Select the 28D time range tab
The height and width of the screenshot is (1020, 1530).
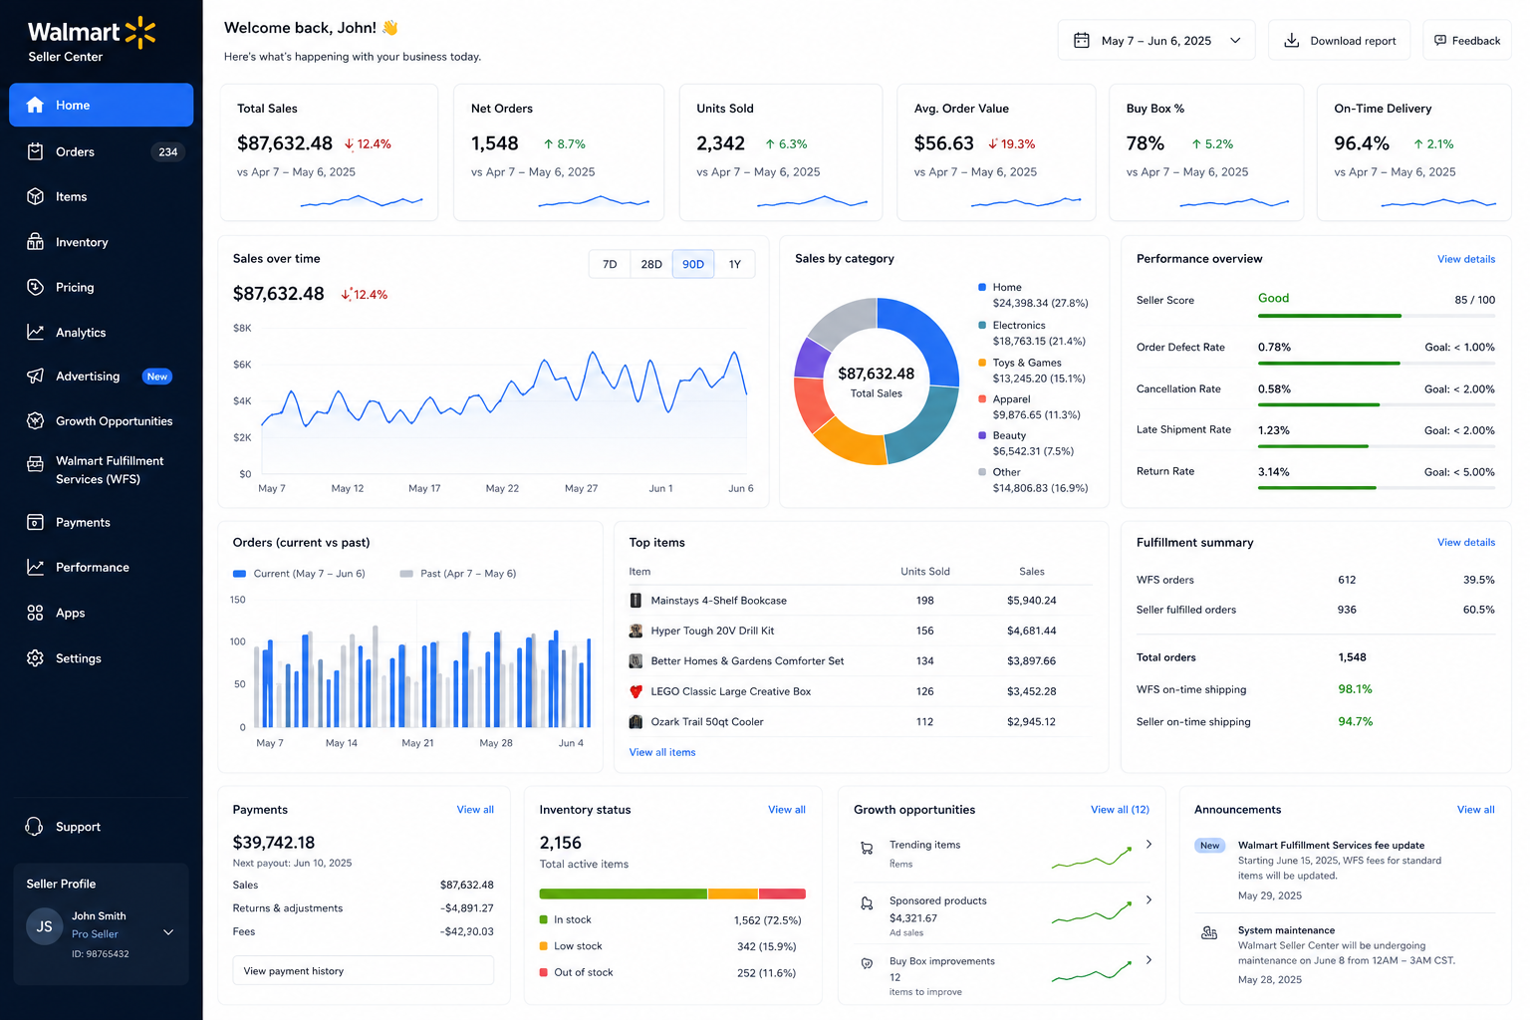click(651, 264)
